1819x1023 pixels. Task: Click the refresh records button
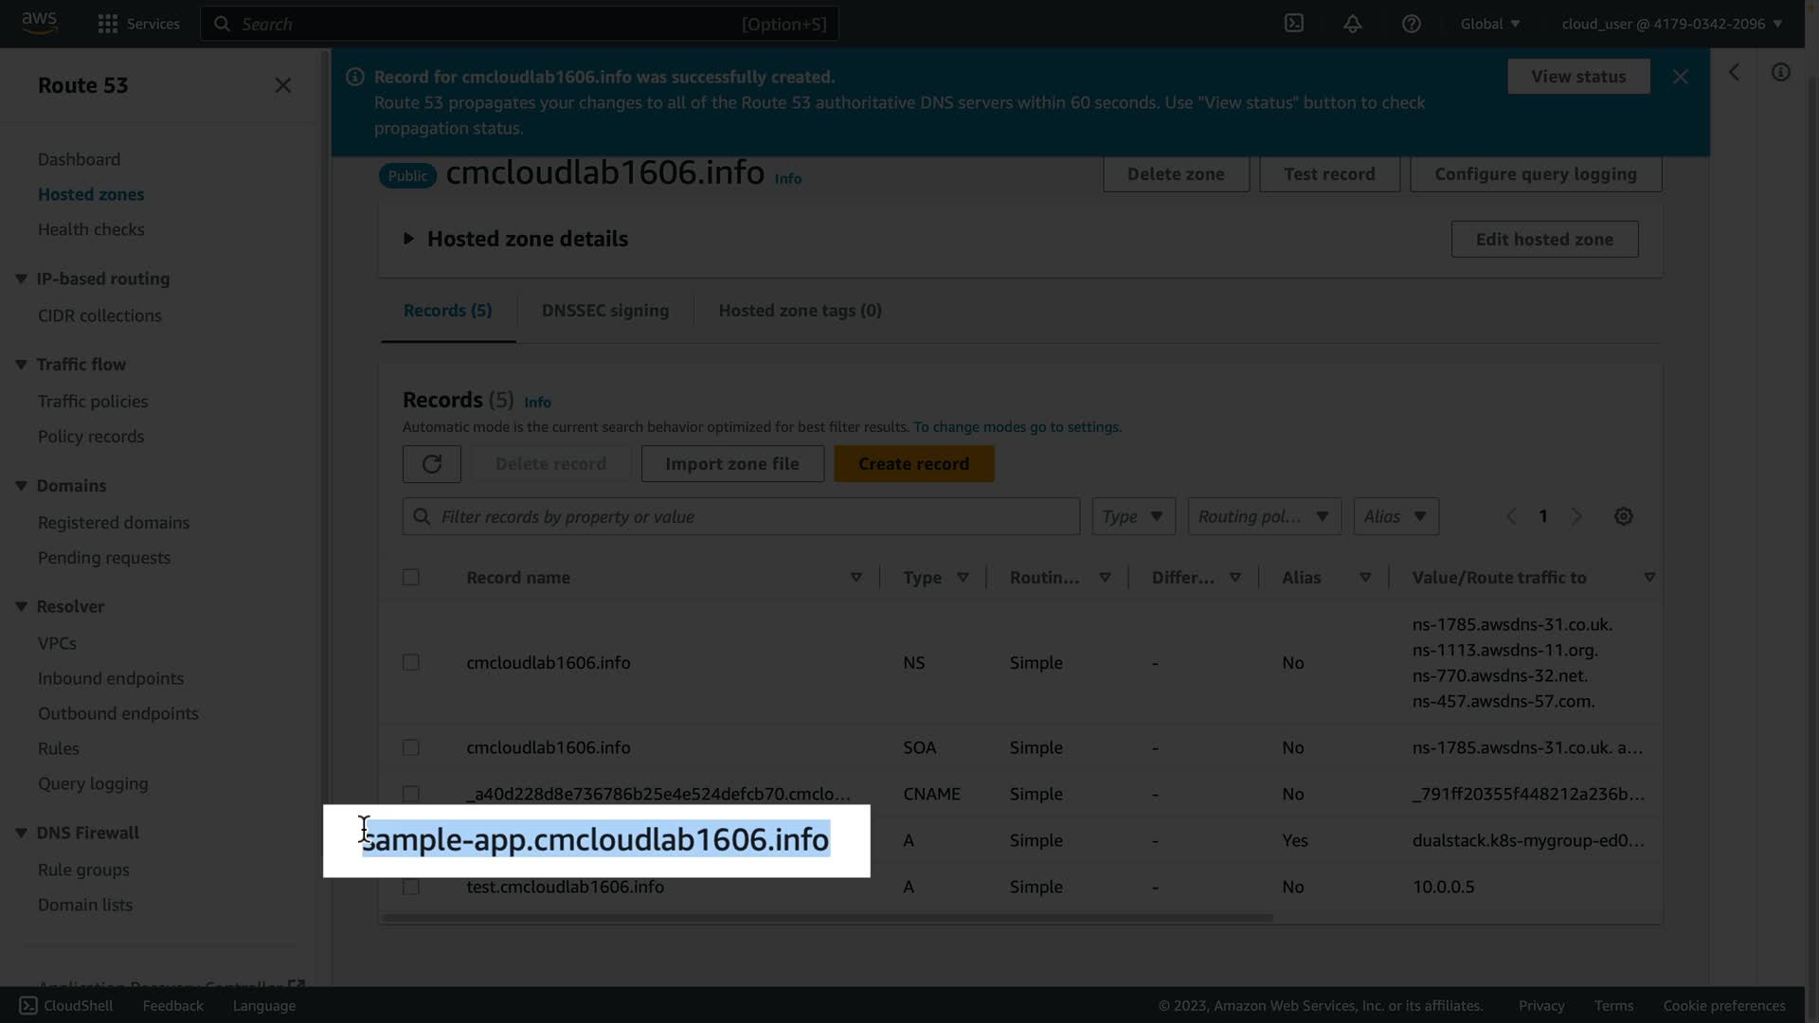[x=432, y=464]
